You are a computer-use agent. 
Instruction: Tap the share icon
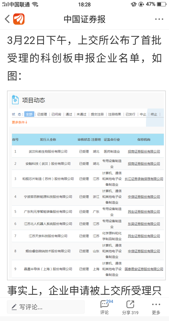130,304
